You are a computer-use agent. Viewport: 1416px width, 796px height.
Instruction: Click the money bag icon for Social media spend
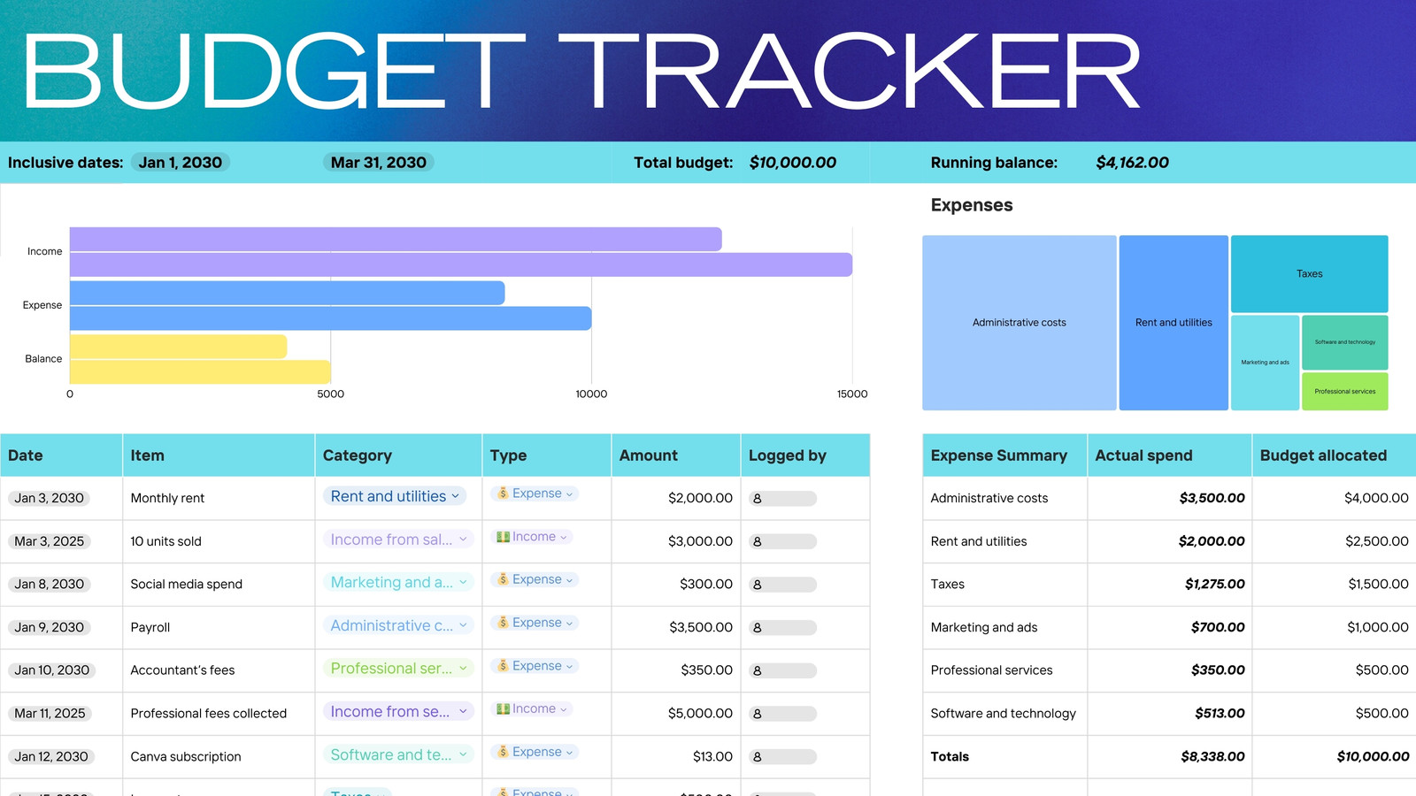click(503, 579)
